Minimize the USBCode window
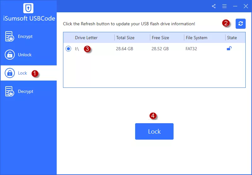The height and width of the screenshot is (175, 252). (235, 6)
